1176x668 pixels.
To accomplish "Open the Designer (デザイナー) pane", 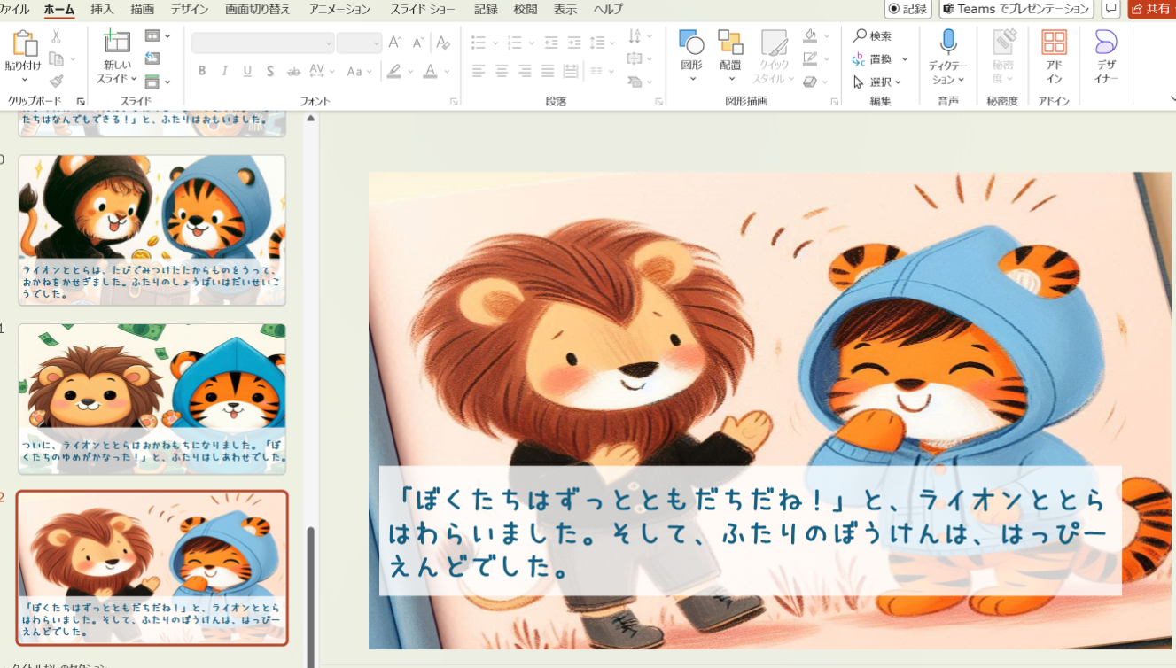I will tap(1106, 43).
